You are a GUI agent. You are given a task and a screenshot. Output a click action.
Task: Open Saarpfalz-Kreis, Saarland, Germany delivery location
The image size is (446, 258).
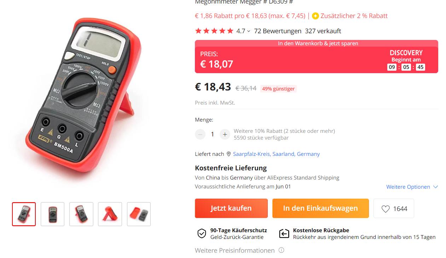pos(276,154)
